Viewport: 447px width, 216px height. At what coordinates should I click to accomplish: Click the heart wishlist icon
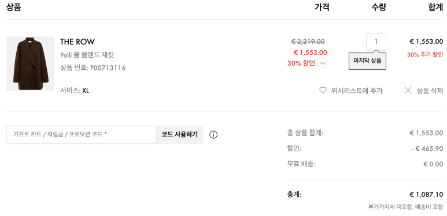click(x=323, y=91)
